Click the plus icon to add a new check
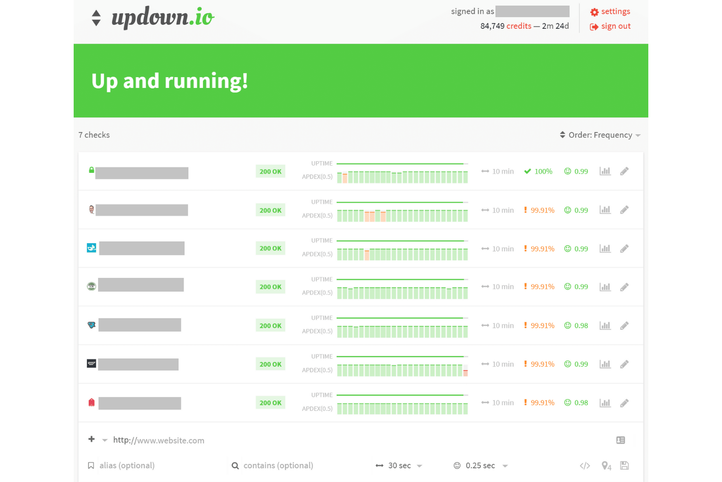722x482 pixels. pos(91,439)
